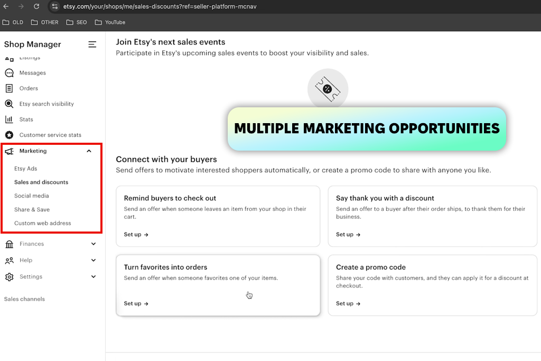Open Orders in sidebar
The height and width of the screenshot is (361, 541).
click(x=29, y=88)
